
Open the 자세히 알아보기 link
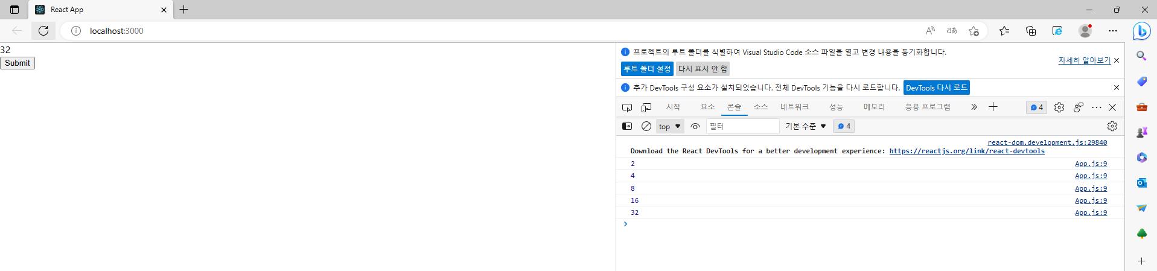coord(1084,60)
